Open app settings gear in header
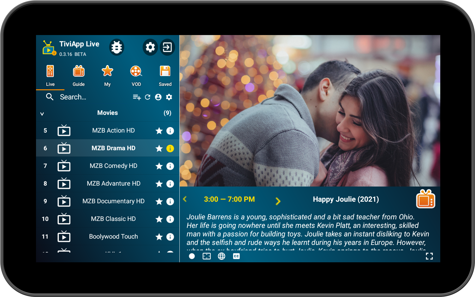 [x=150, y=47]
